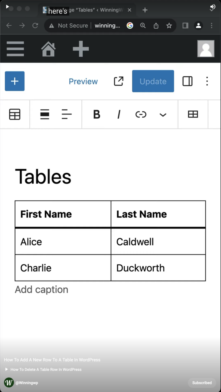Open the new content plus icon

click(x=81, y=48)
